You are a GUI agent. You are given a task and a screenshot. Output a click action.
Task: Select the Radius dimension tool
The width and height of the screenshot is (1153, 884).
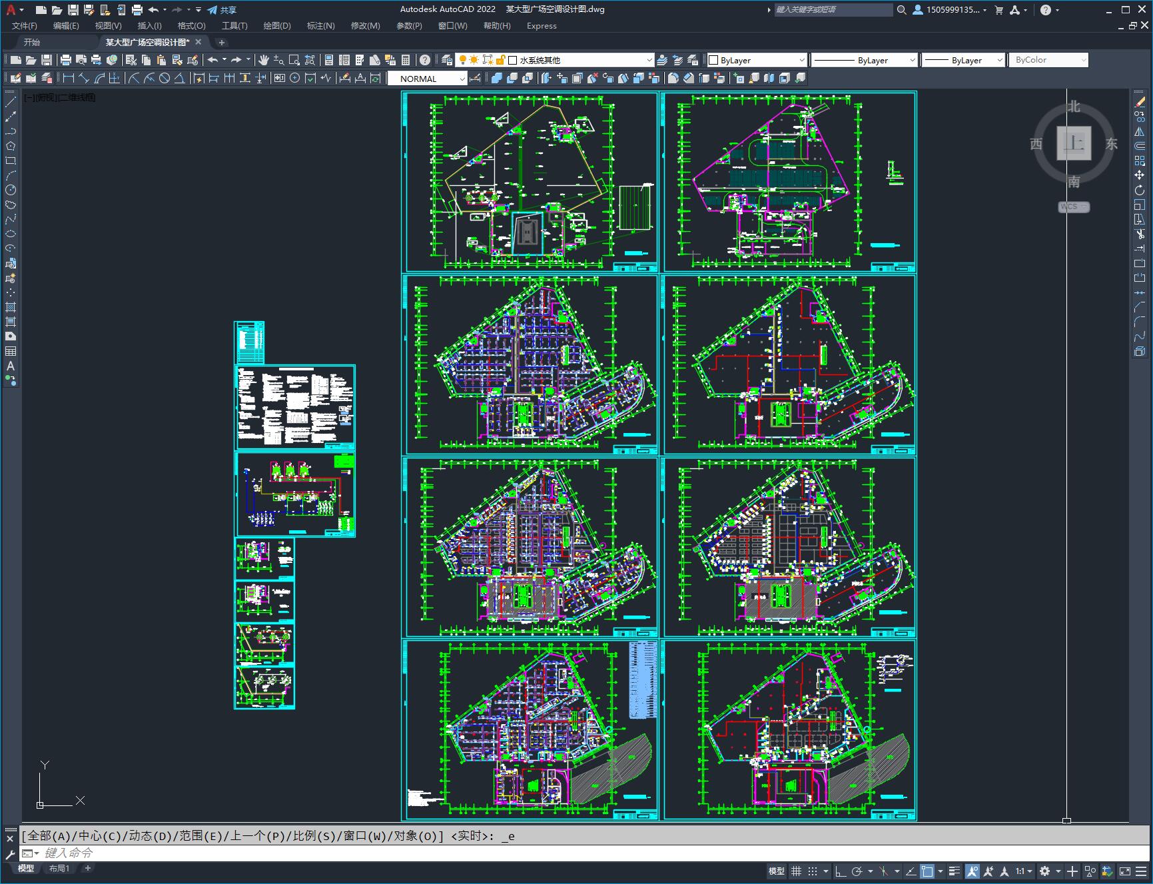134,79
